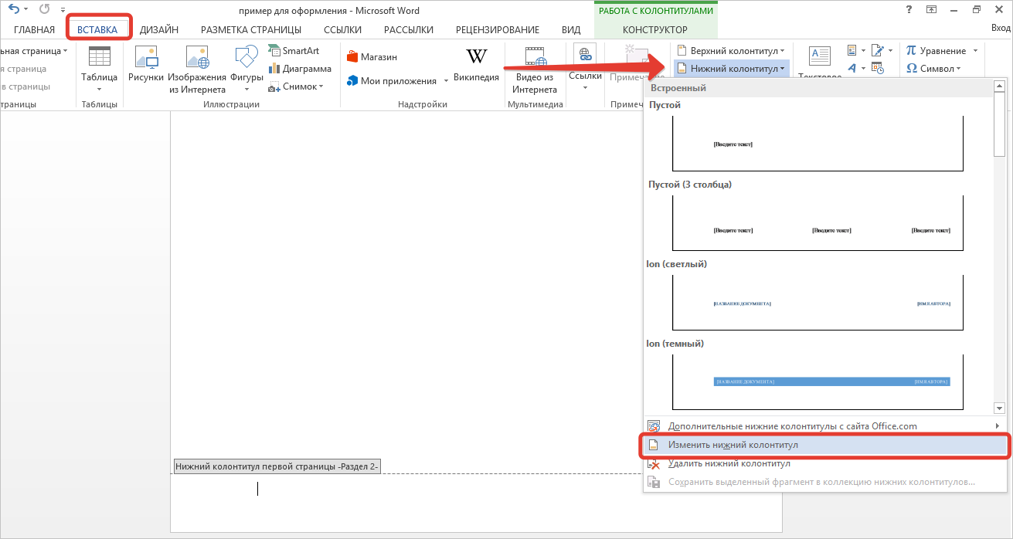The height and width of the screenshot is (539, 1013).
Task: Click the Википедия icon
Action: click(476, 59)
